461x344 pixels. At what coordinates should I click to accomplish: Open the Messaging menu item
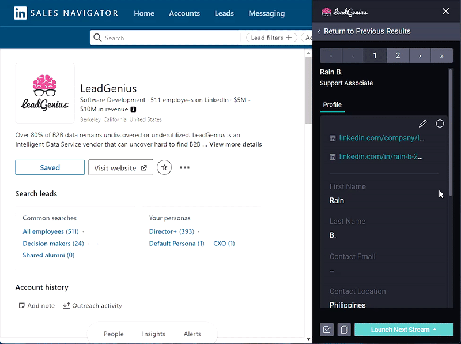267,13
